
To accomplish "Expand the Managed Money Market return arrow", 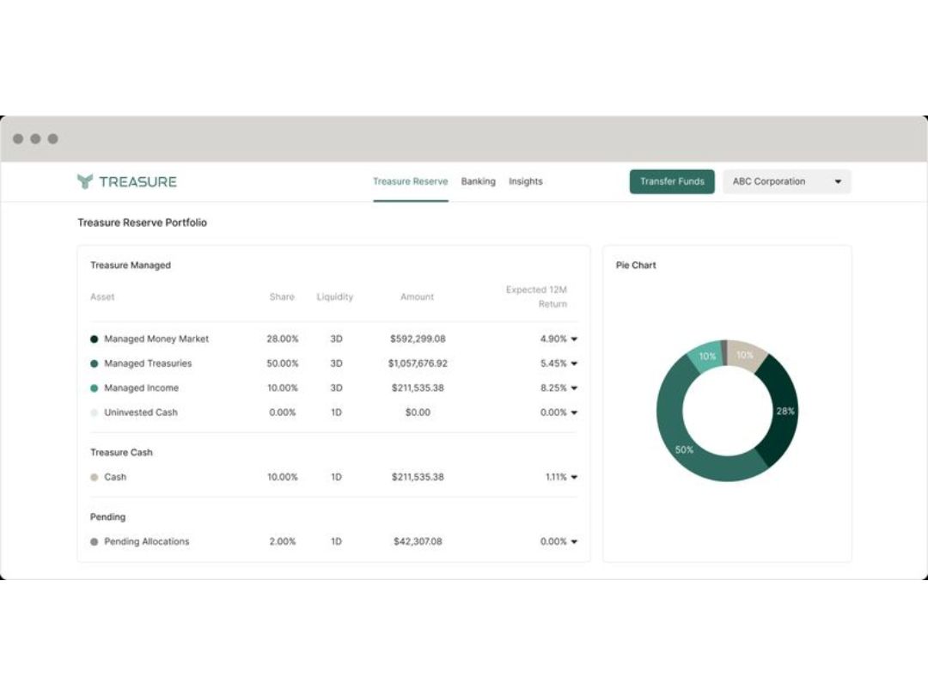I will pyautogui.click(x=574, y=339).
